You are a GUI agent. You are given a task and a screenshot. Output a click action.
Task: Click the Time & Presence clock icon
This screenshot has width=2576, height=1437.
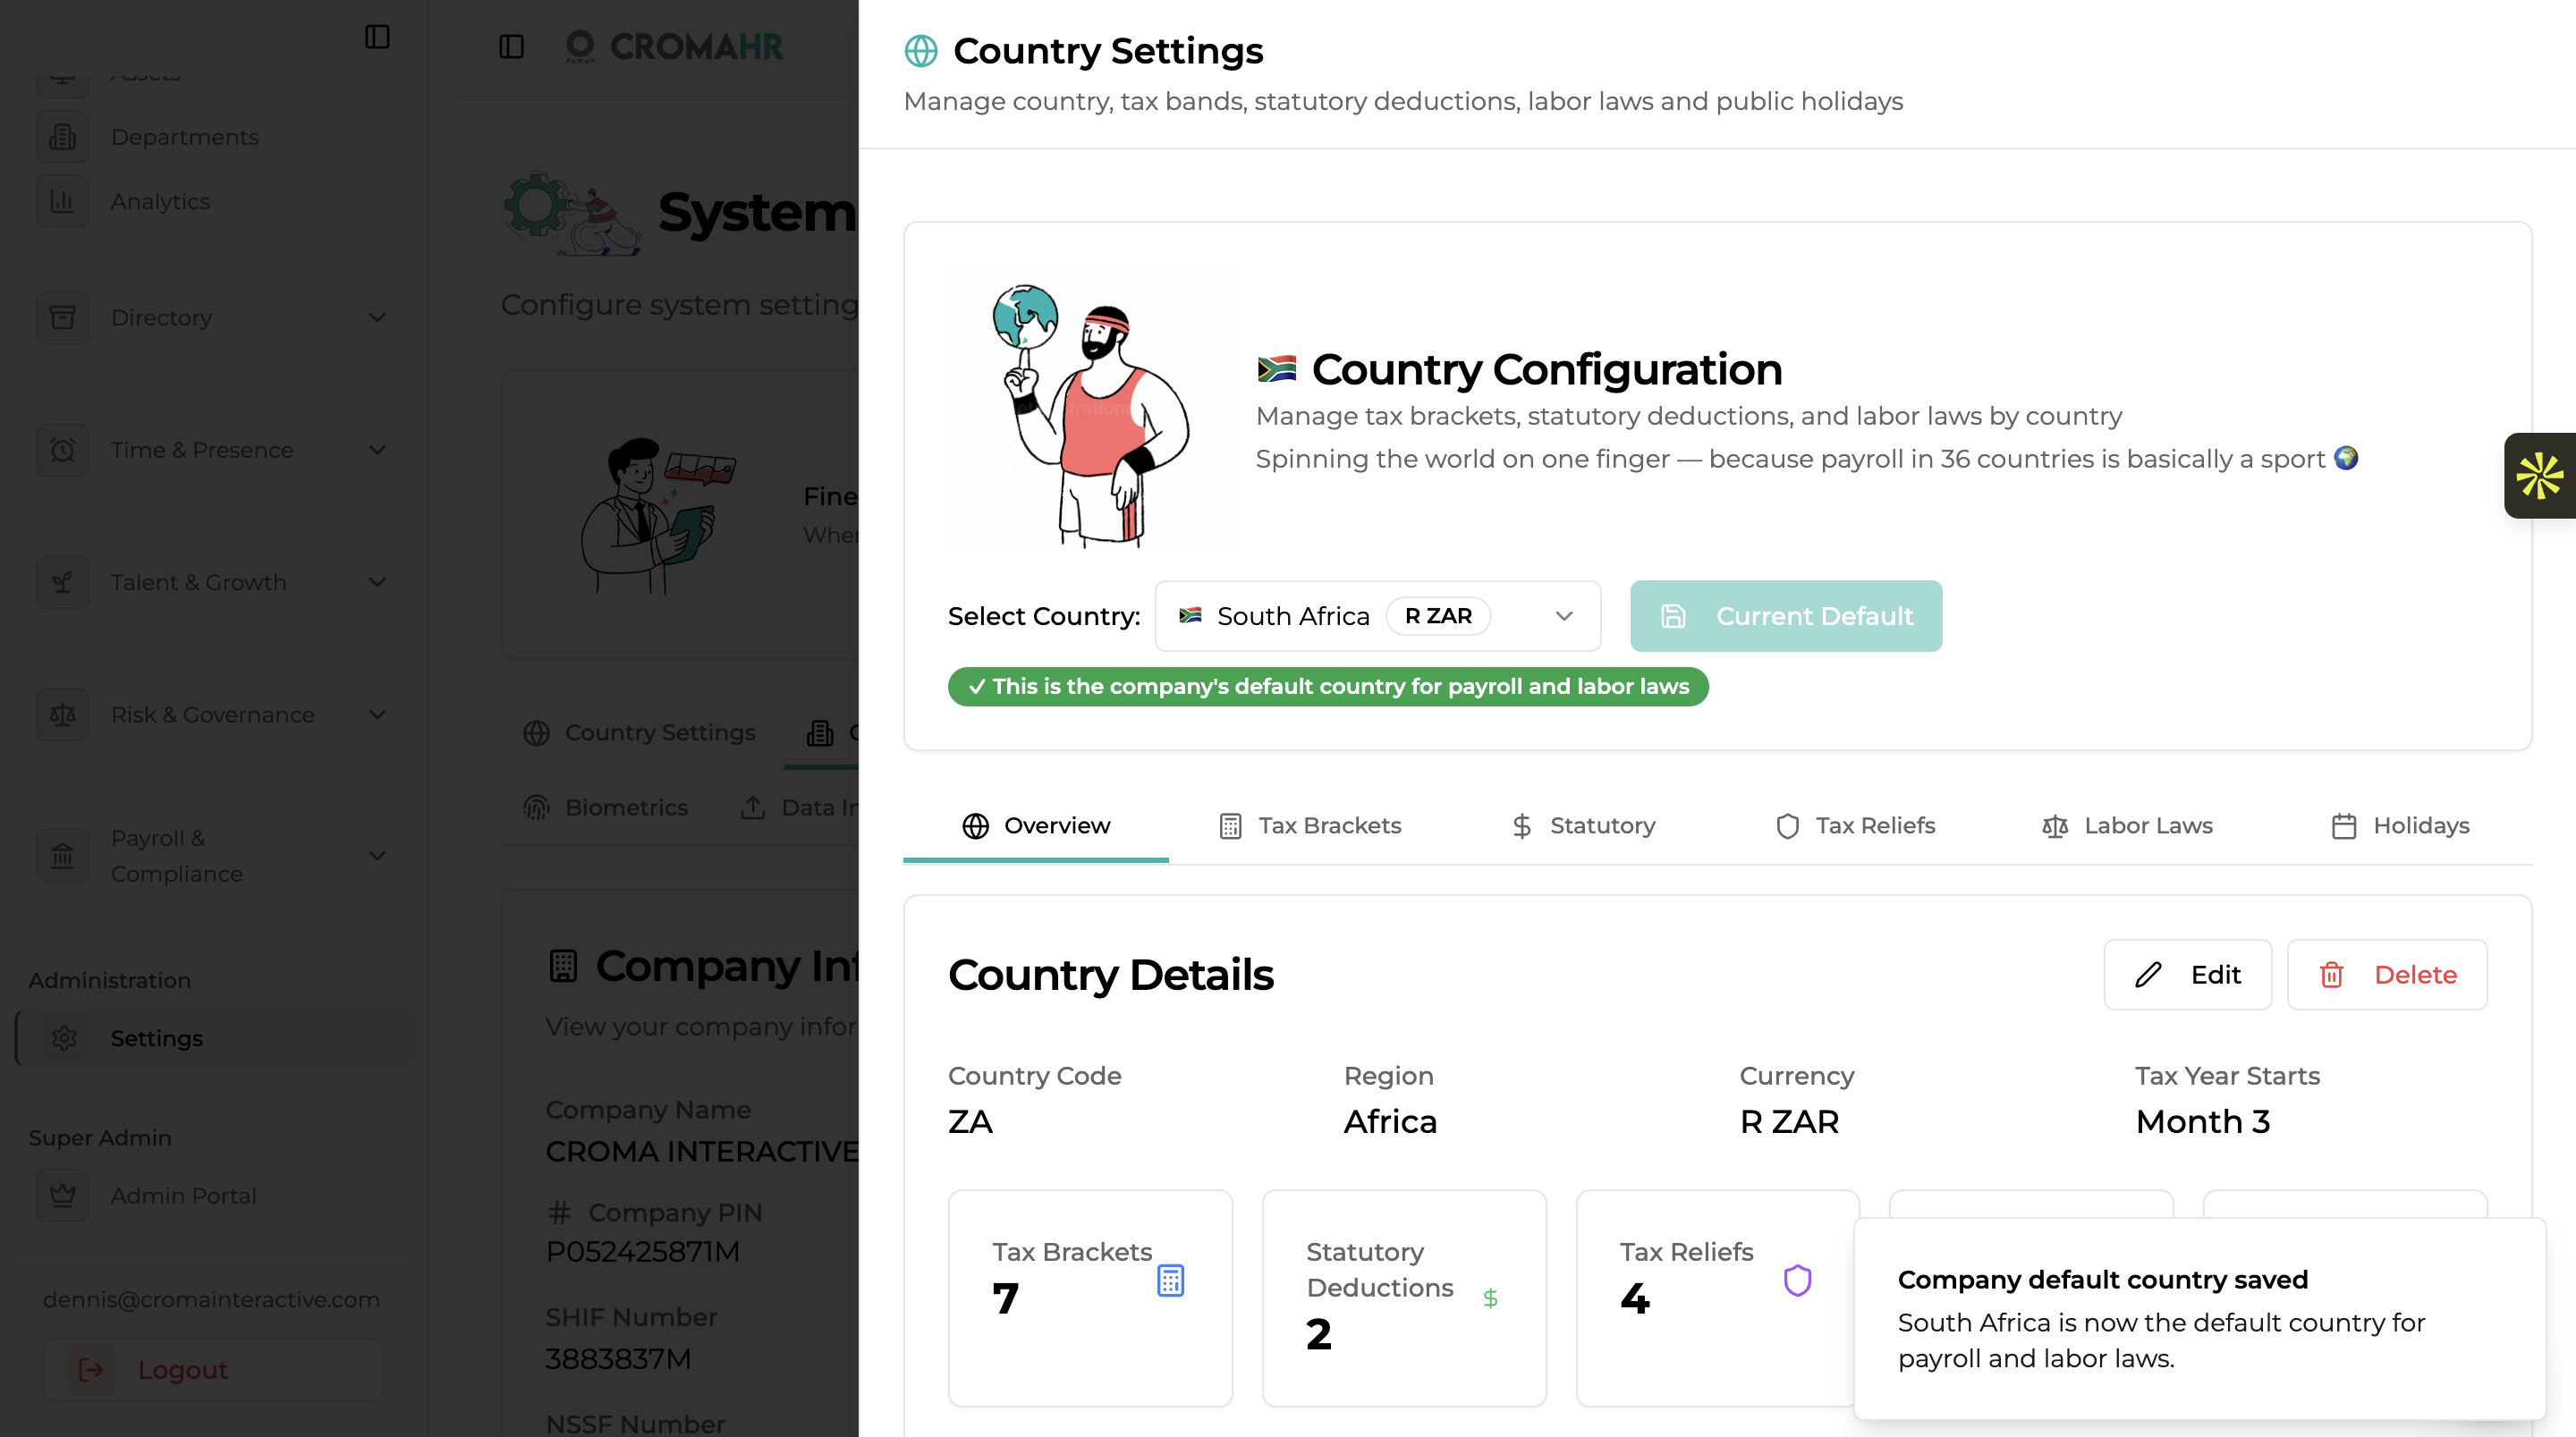62,450
